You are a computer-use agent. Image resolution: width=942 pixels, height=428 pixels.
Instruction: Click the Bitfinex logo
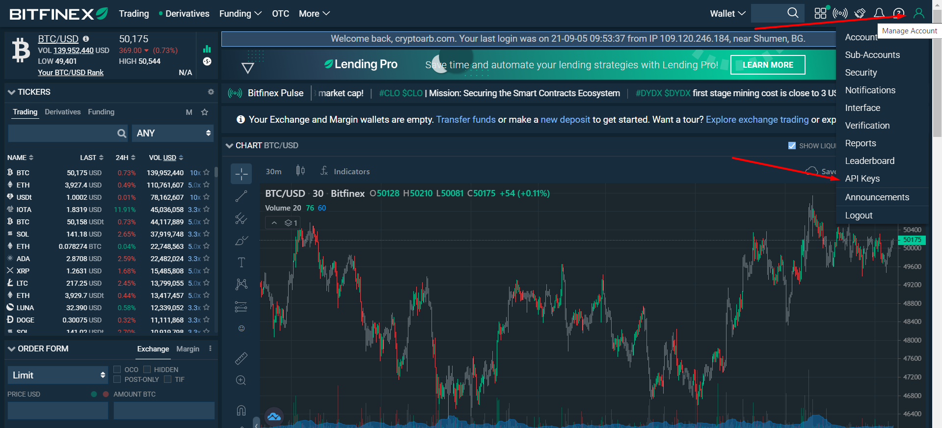click(x=58, y=14)
